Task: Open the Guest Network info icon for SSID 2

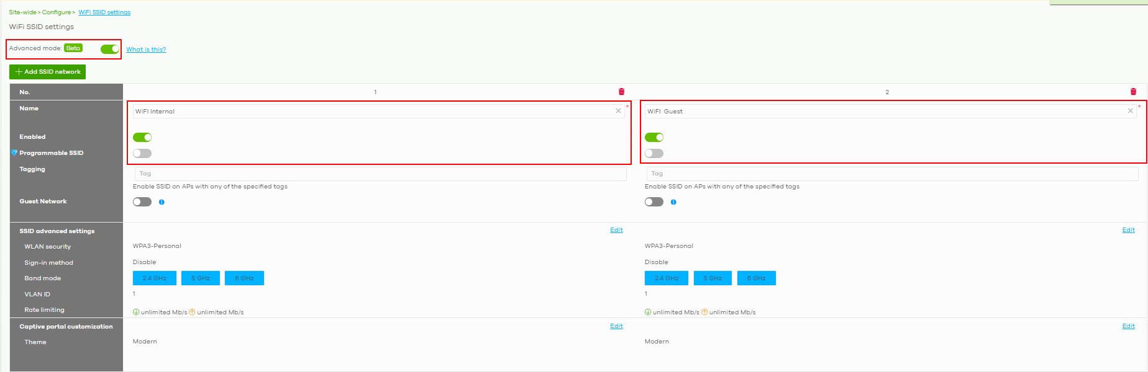Action: [673, 202]
